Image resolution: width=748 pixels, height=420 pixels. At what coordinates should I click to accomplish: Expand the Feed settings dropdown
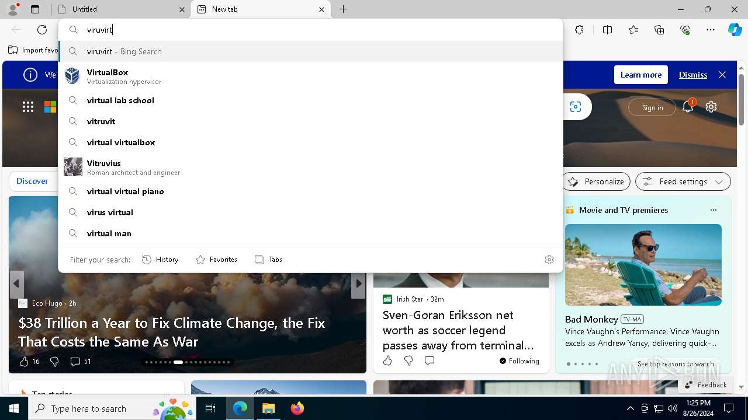pos(683,181)
